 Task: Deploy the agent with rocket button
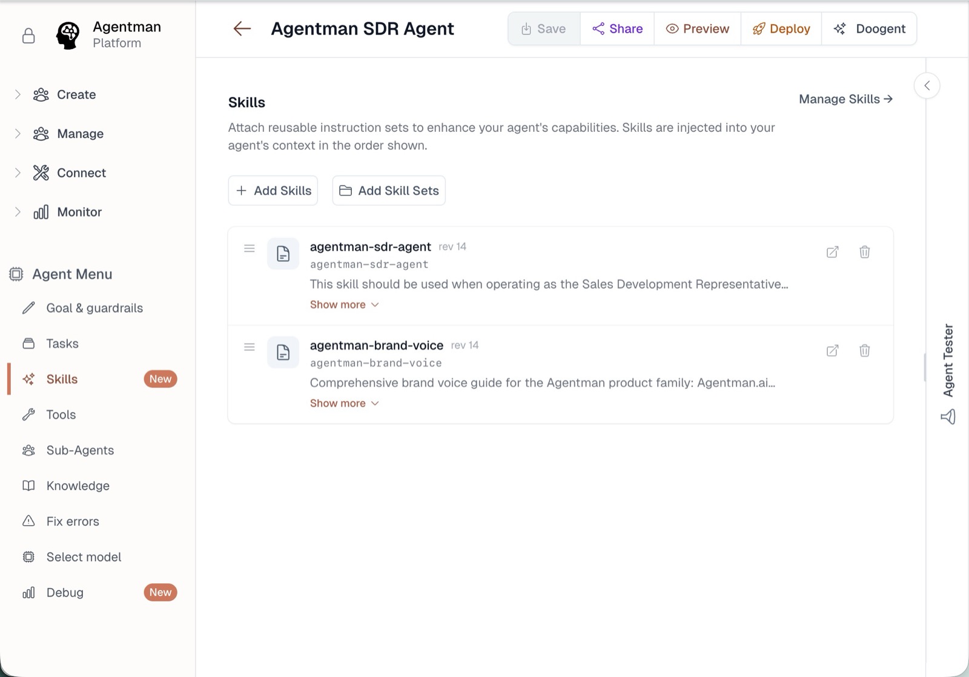click(x=781, y=28)
